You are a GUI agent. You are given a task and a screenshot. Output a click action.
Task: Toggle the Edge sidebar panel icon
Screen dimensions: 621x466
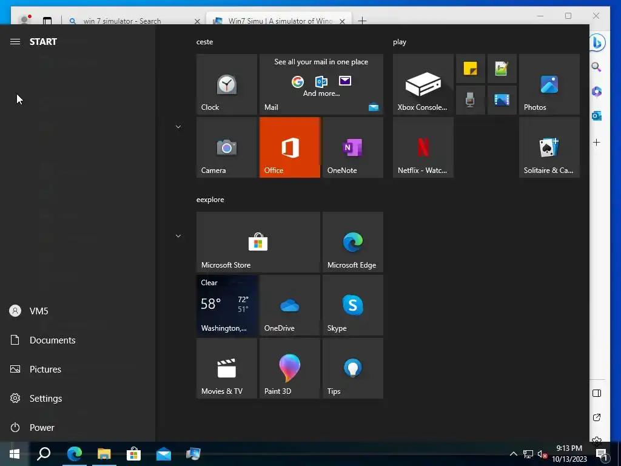[x=597, y=393]
